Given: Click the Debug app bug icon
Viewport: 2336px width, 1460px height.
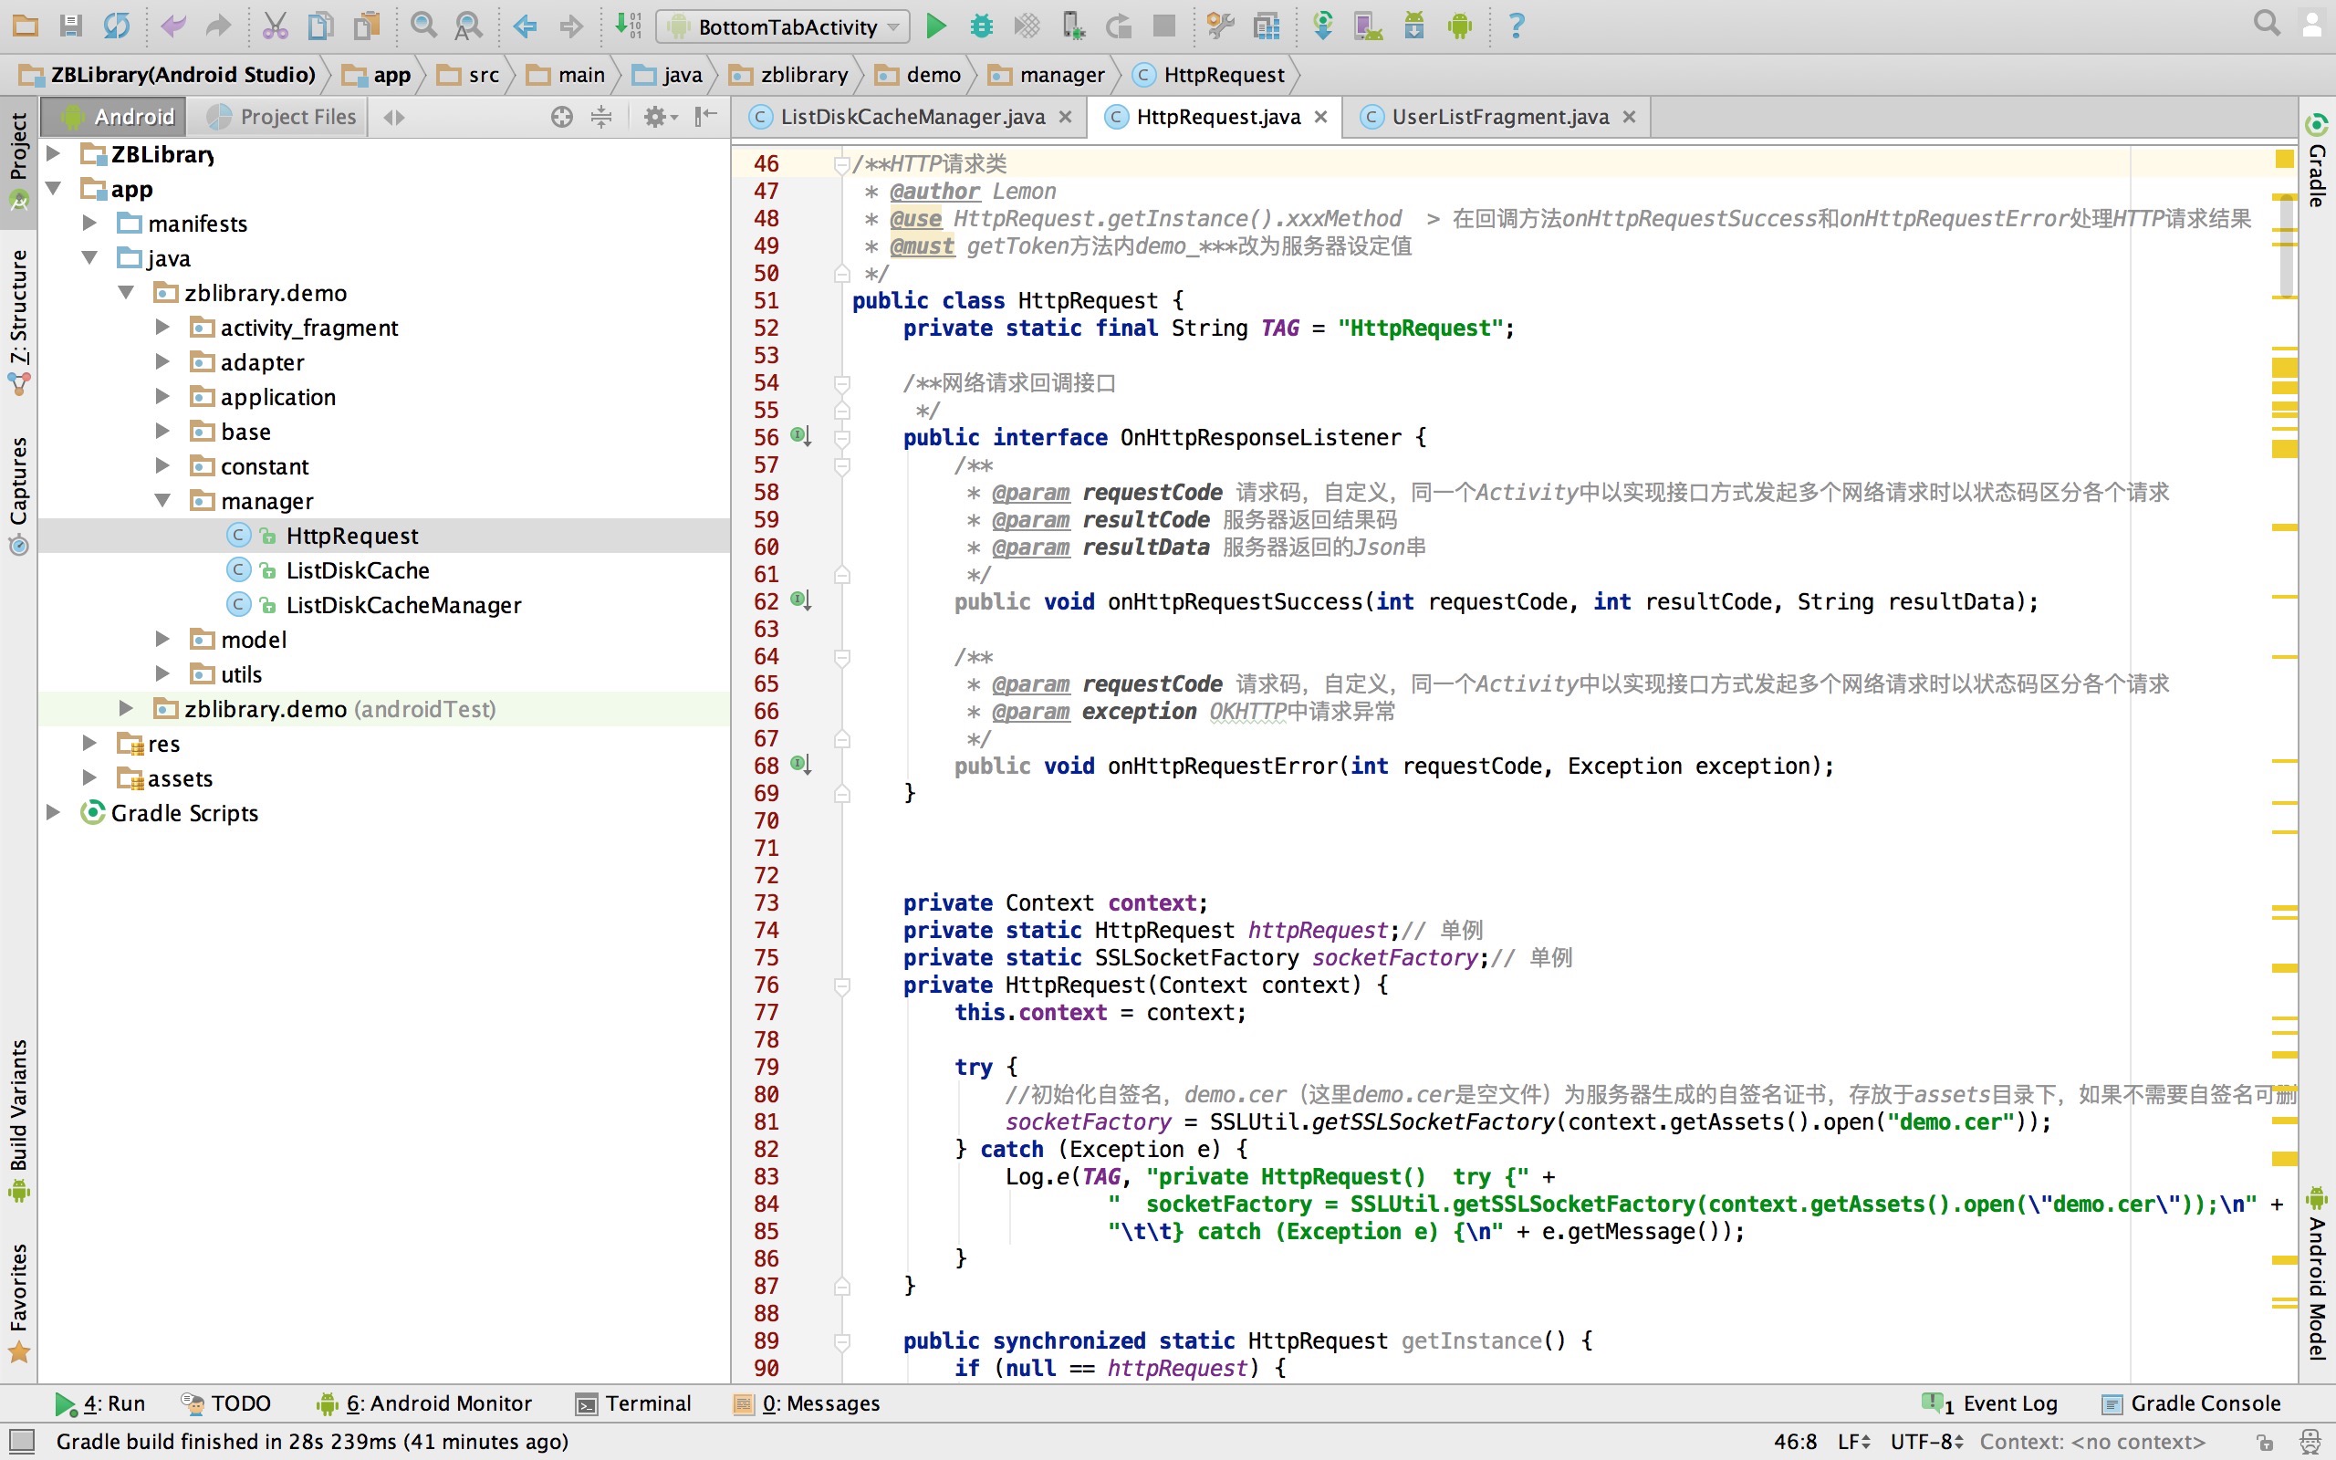Looking at the screenshot, I should [x=981, y=26].
